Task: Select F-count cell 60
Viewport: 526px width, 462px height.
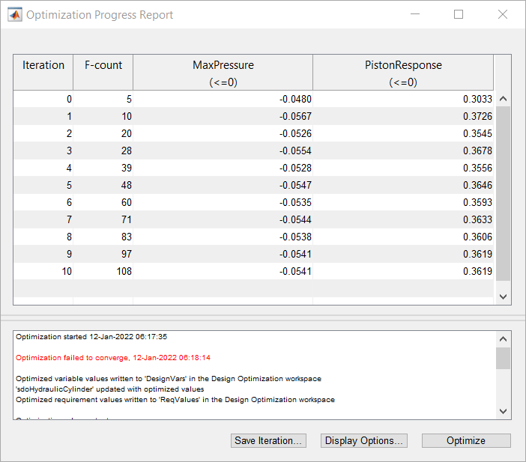Action: 103,202
